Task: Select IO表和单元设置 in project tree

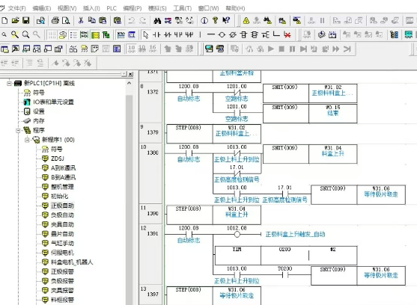Action: (53, 102)
